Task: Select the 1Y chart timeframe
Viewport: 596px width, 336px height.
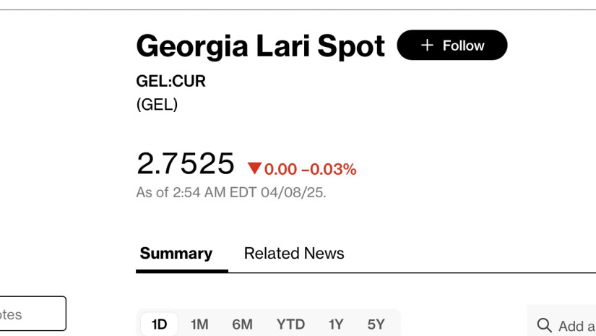Action: click(336, 324)
